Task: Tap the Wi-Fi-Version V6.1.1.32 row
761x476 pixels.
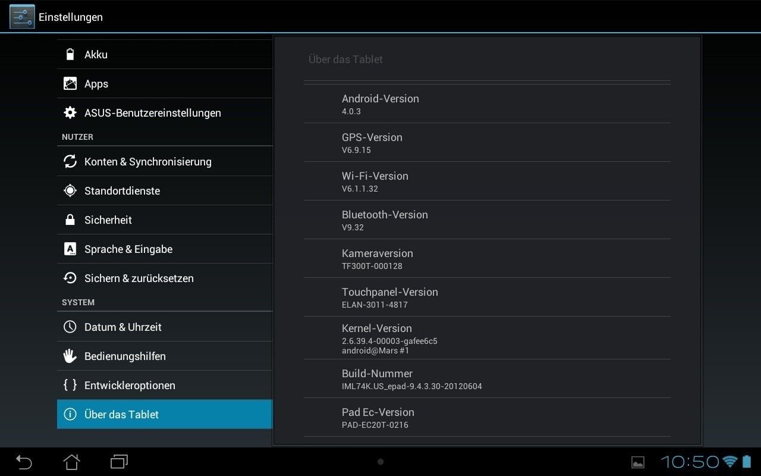Action: coord(487,181)
